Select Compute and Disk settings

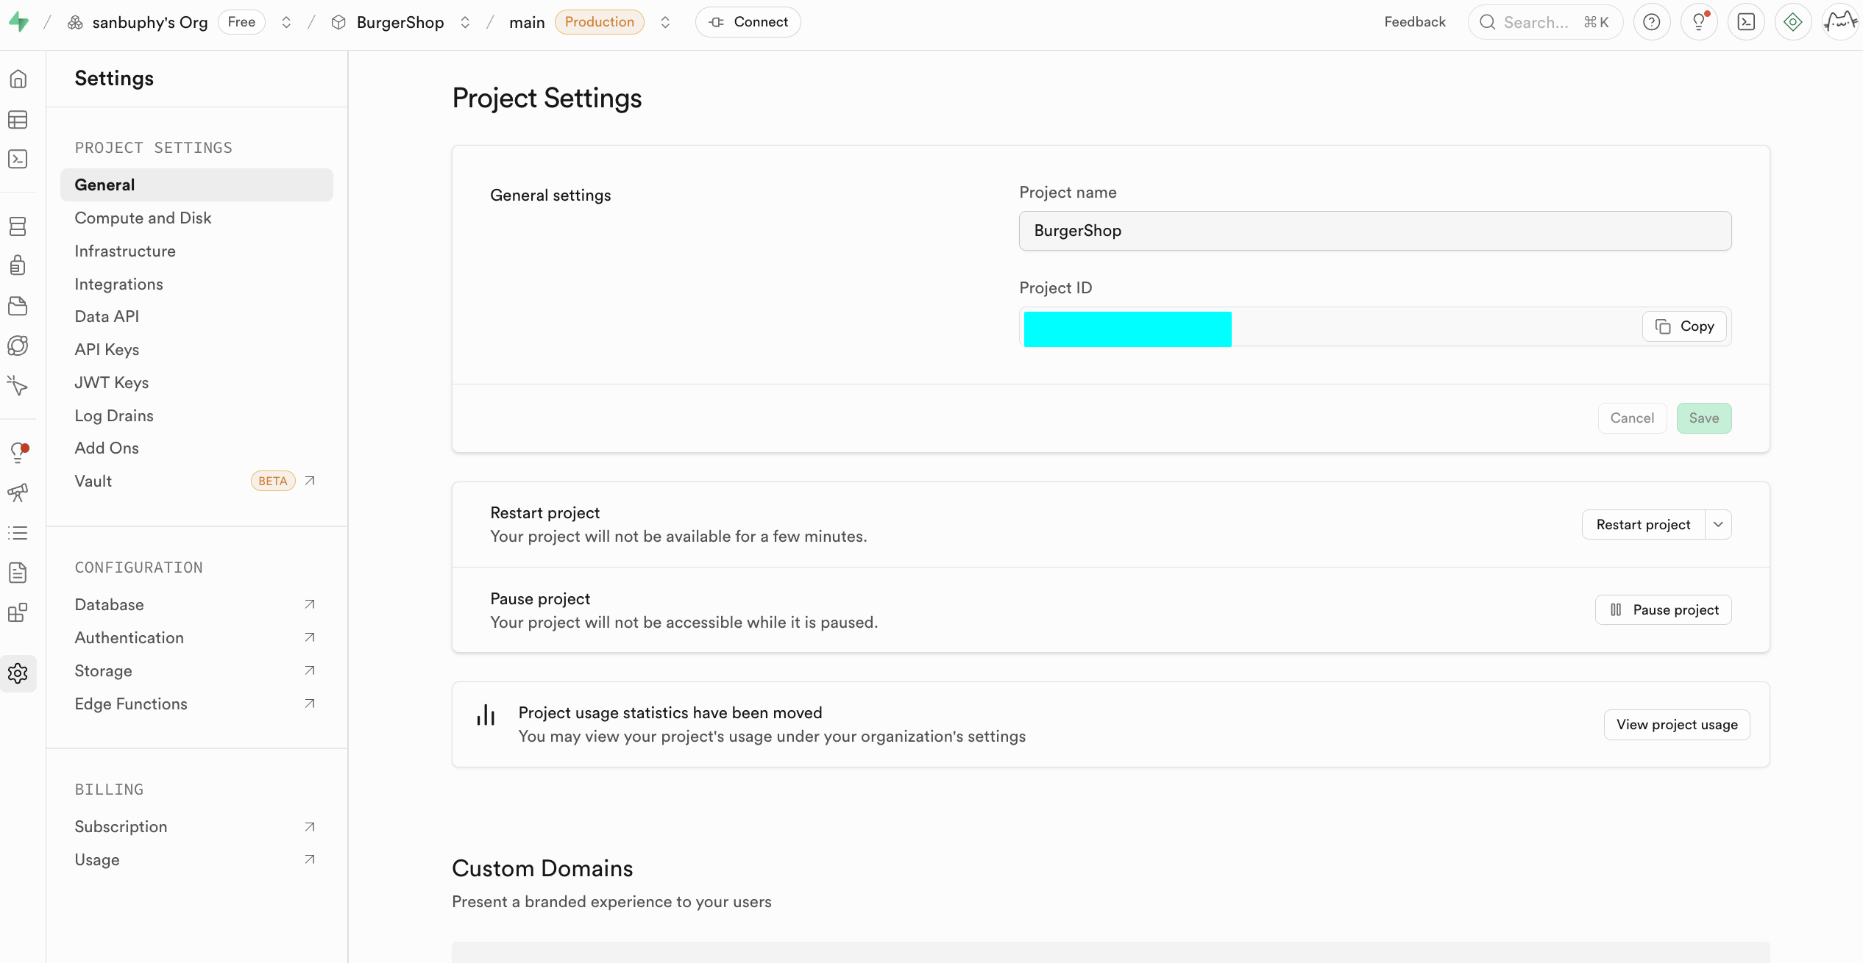[x=143, y=218]
